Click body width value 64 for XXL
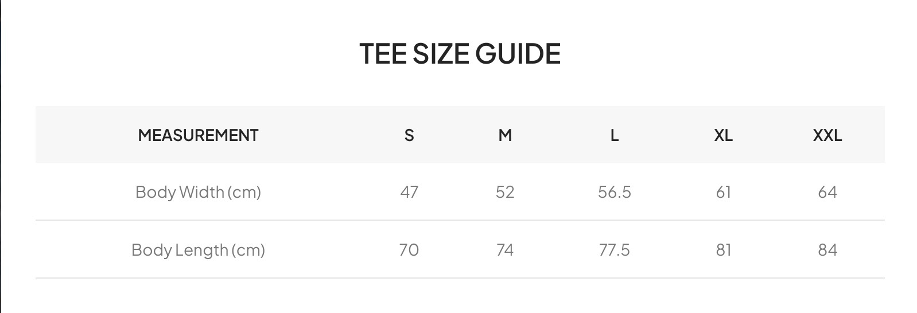 827,192
